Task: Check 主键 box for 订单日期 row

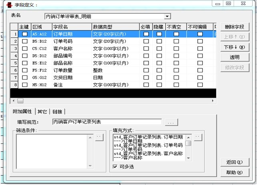Action: (25, 34)
